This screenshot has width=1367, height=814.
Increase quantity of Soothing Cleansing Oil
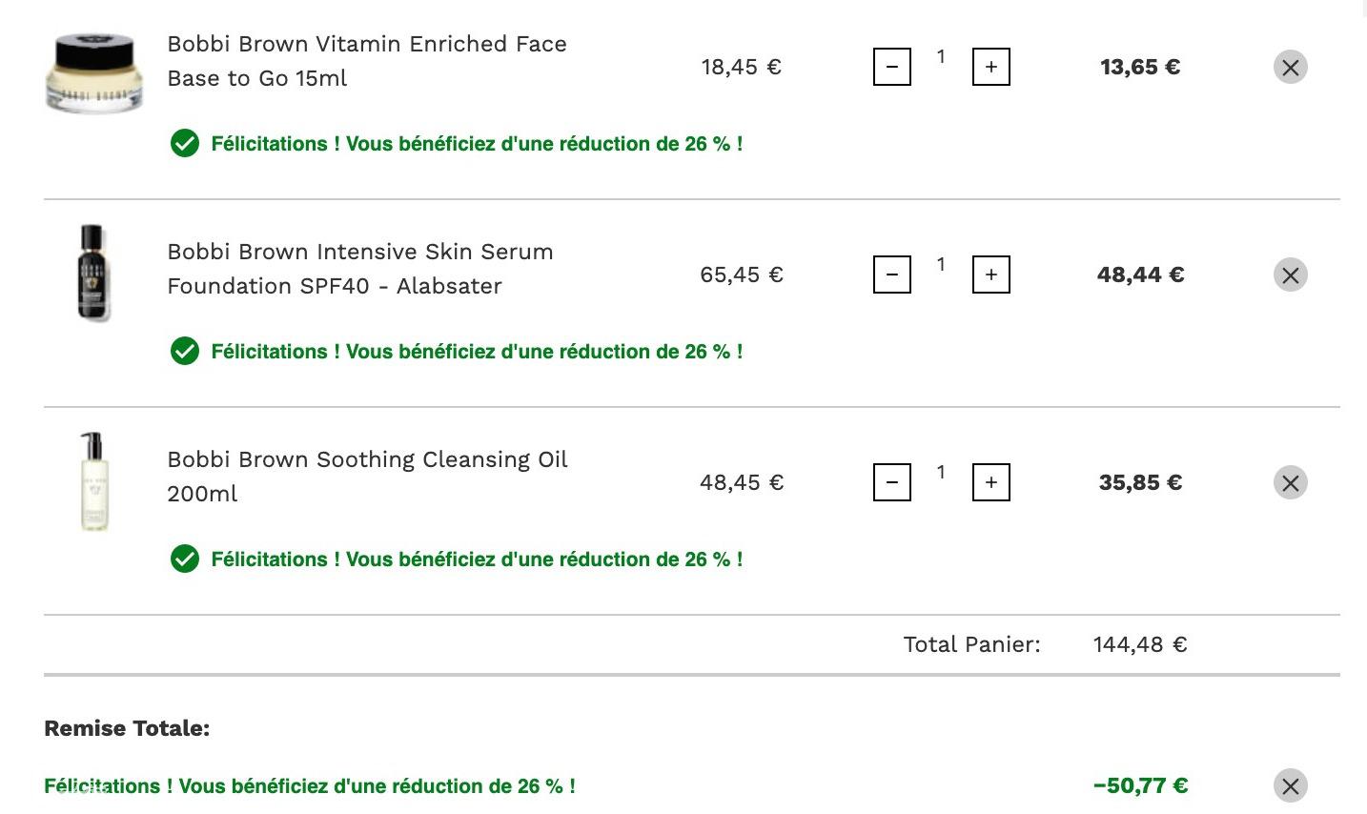tap(991, 483)
